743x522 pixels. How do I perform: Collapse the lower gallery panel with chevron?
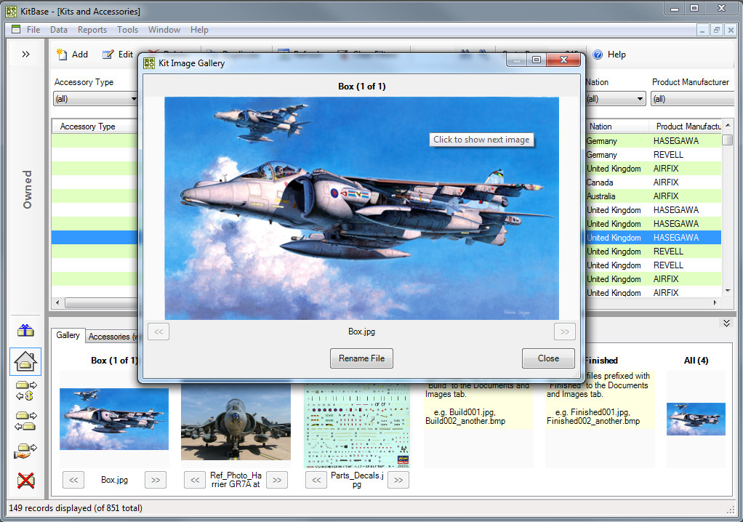[x=726, y=323]
